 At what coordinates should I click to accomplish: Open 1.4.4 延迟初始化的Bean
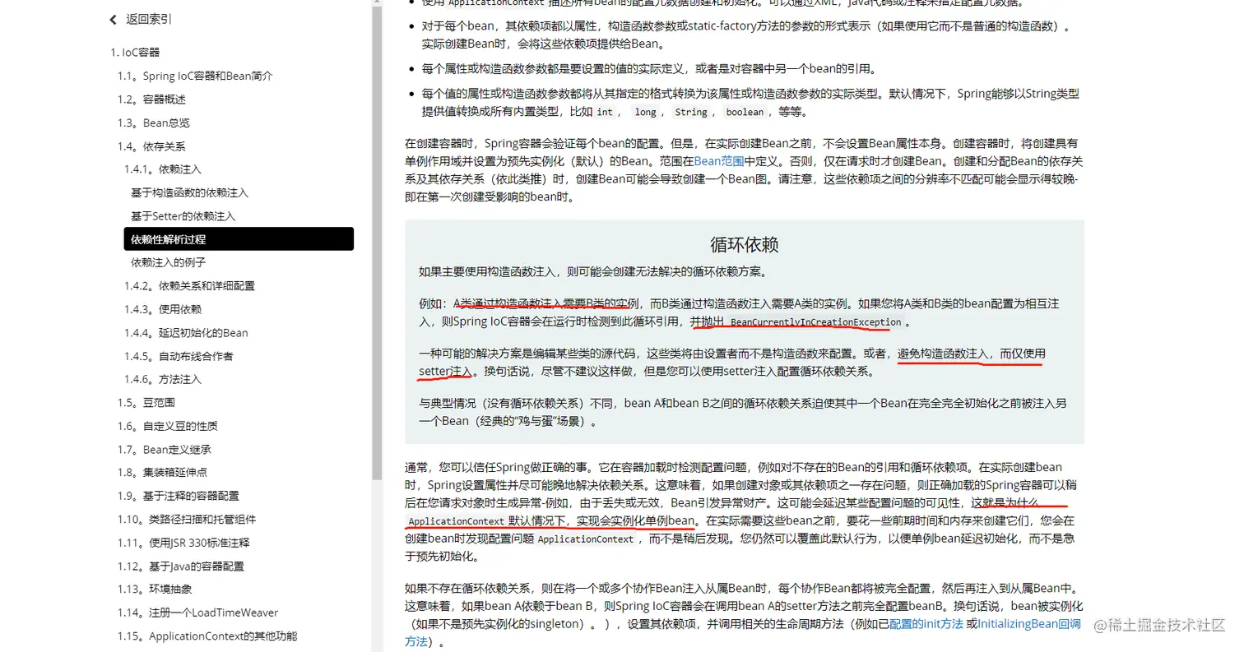(186, 333)
